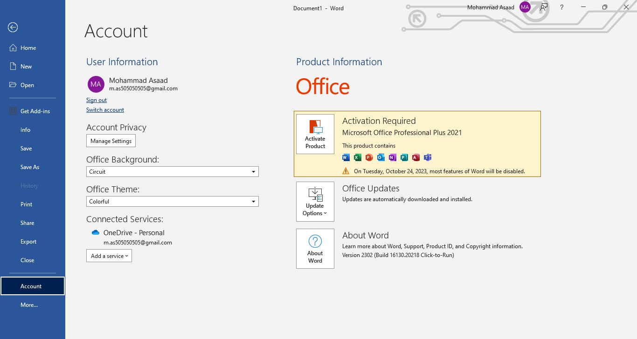Click the OneNote app icon in product list

tap(393, 157)
